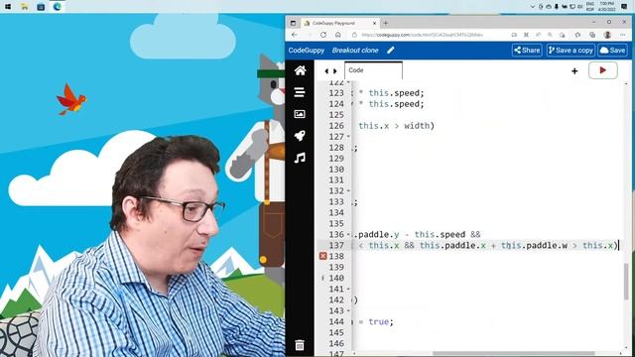Viewport: 635px width, 357px height.
Task: Collapse the code fold on line 132
Action: coord(348,190)
